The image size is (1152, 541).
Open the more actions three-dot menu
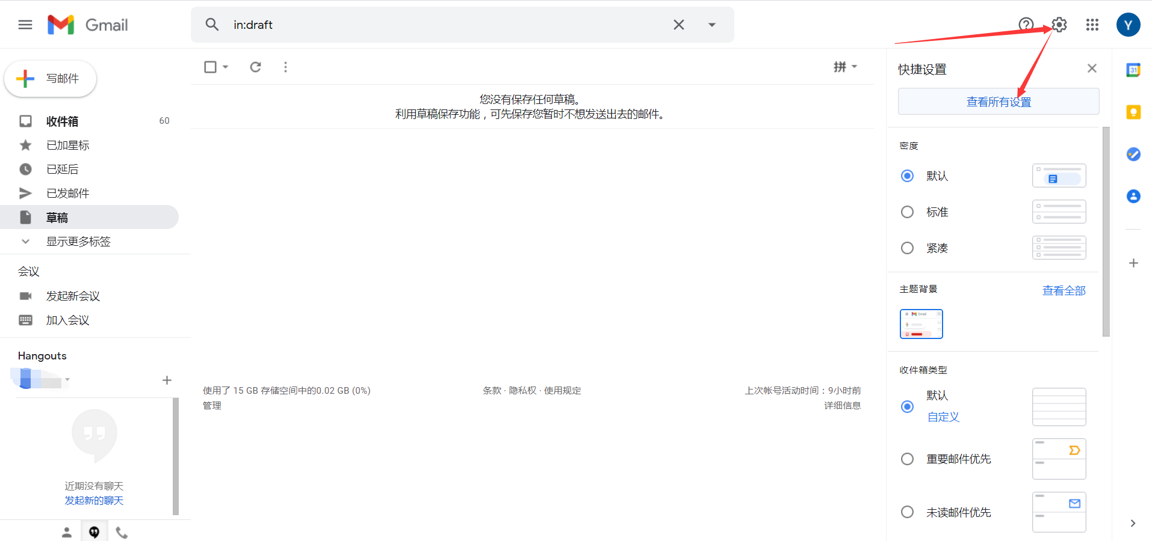pyautogui.click(x=285, y=67)
